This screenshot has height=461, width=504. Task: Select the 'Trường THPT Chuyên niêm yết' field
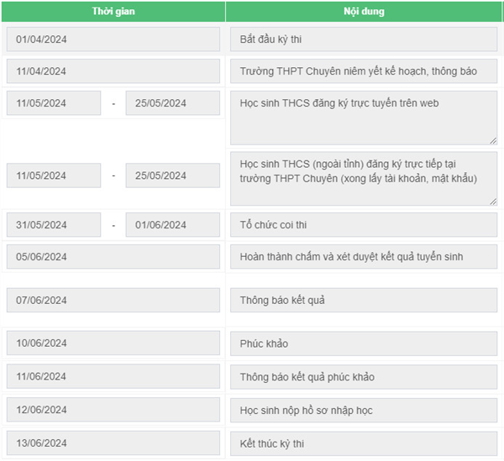click(364, 71)
